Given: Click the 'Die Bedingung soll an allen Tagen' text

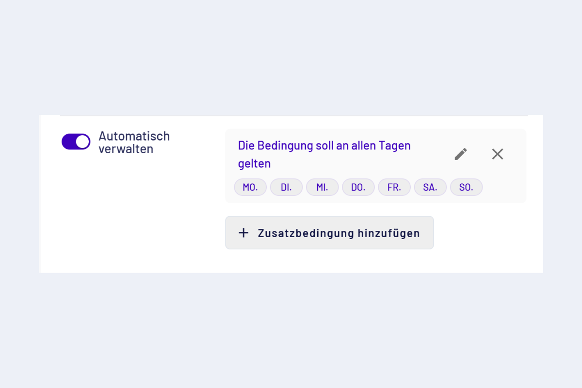Looking at the screenshot, I should point(324,145).
